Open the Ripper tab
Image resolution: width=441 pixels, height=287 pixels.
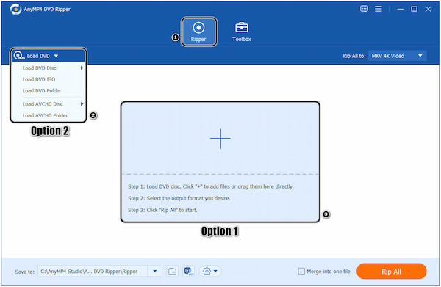(x=199, y=32)
